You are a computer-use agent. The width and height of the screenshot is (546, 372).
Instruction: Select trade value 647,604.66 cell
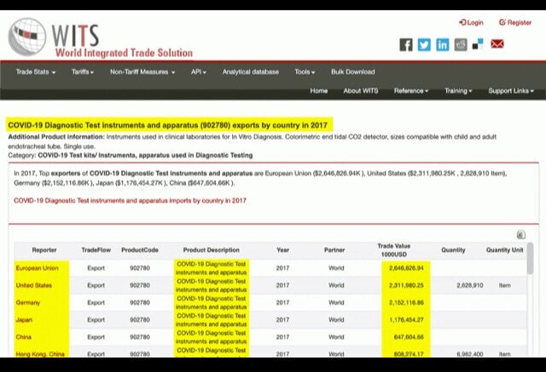(409, 337)
